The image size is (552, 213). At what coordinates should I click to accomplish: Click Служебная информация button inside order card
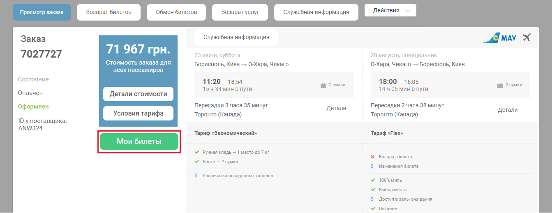[236, 37]
